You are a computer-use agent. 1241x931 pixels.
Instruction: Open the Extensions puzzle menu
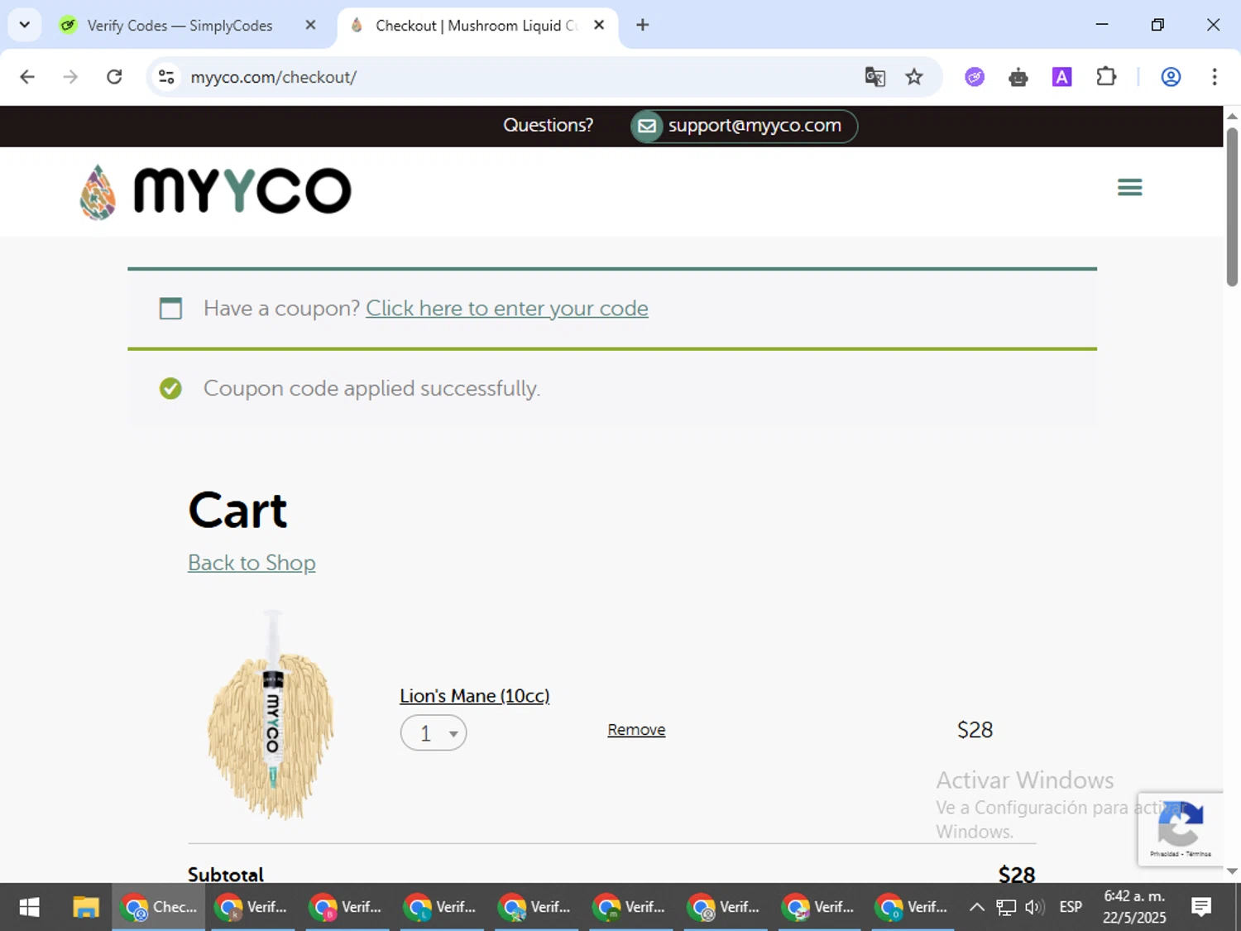tap(1106, 77)
